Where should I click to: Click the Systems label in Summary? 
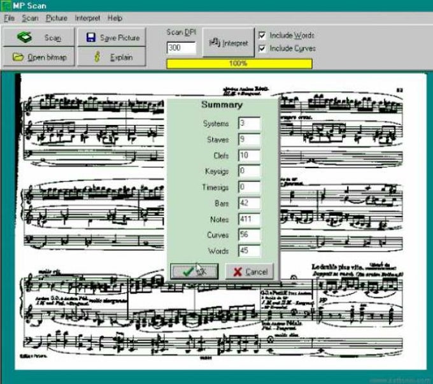pos(216,124)
